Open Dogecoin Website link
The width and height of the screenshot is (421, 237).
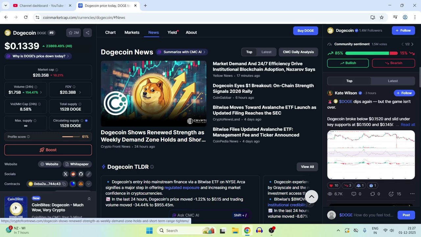coord(50,164)
